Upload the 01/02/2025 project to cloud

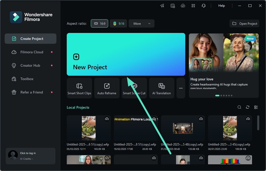tap(201, 119)
